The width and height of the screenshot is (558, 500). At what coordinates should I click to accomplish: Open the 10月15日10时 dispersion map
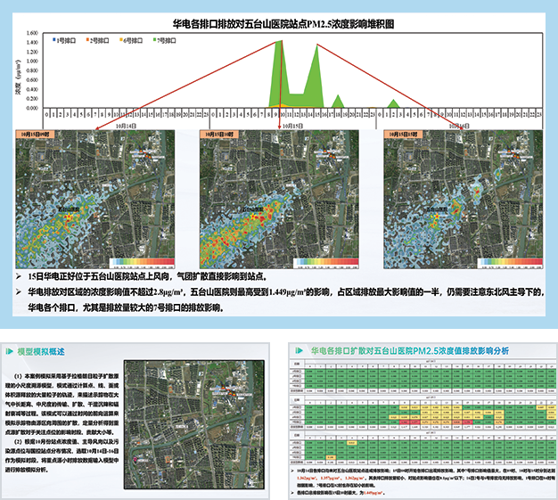[x=279, y=200]
